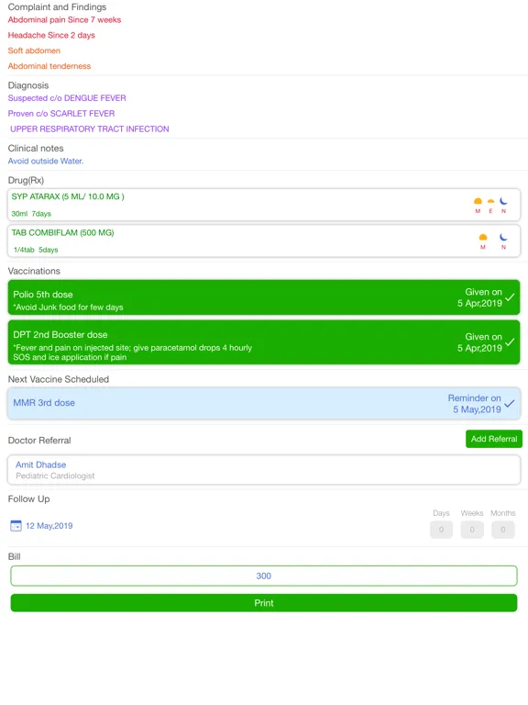Viewport: 528px width, 705px height.
Task: Select 'UPPER RESPIRATORY TRACT INFECTION' diagnosis
Action: 90,129
